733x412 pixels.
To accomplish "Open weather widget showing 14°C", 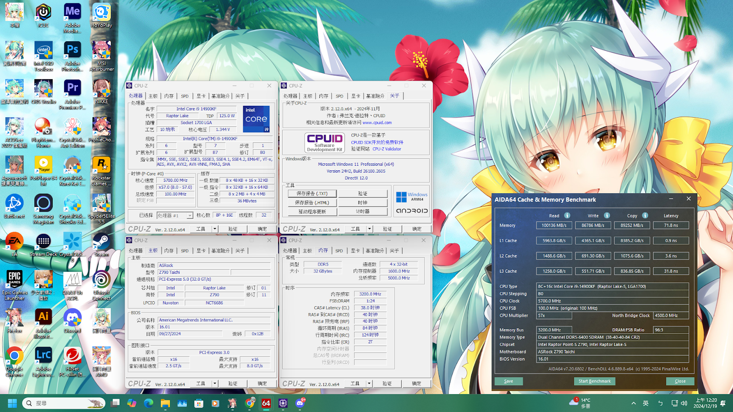I will click(580, 403).
